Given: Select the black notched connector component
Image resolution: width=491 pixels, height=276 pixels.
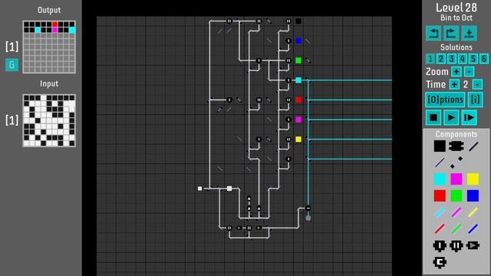Looking at the screenshot, I should [x=456, y=146].
